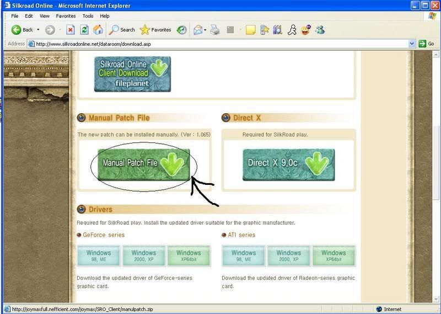Open the File menu
The width and height of the screenshot is (441, 314).
pyautogui.click(x=15, y=16)
